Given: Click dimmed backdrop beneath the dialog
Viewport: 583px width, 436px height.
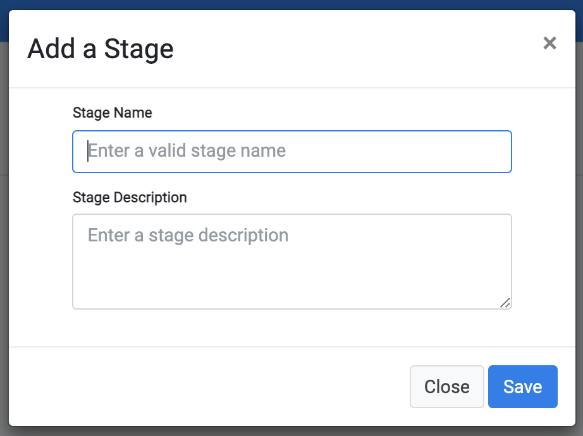Looking at the screenshot, I should point(291,431).
